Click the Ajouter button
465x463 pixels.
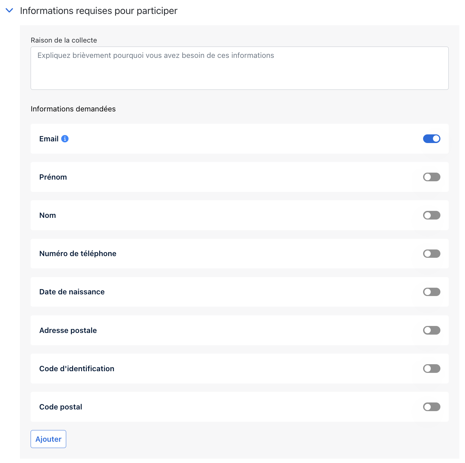(49, 439)
